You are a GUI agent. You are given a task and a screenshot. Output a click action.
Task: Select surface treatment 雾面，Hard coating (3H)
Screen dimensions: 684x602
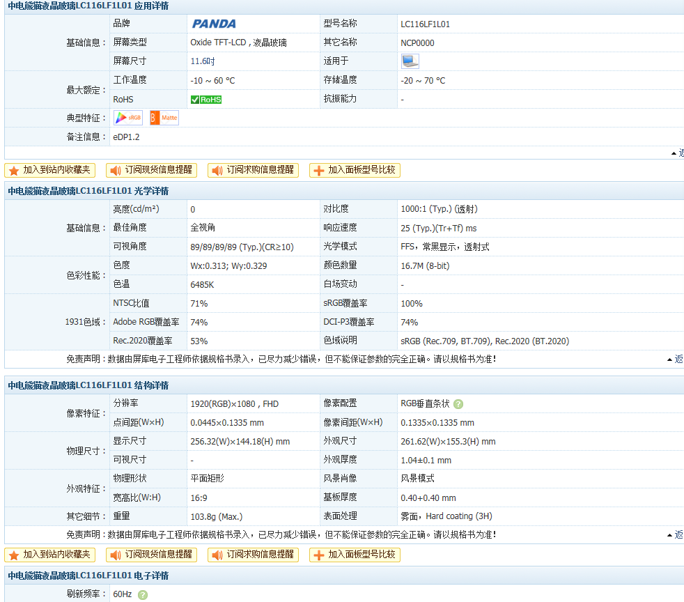(446, 516)
